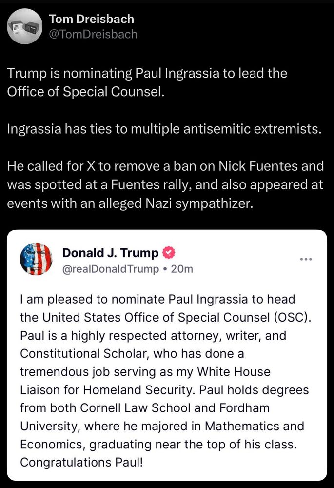Image resolution: width=334 pixels, height=488 pixels.
Task: Select the Donald J. Trump name
Action: coord(110,253)
